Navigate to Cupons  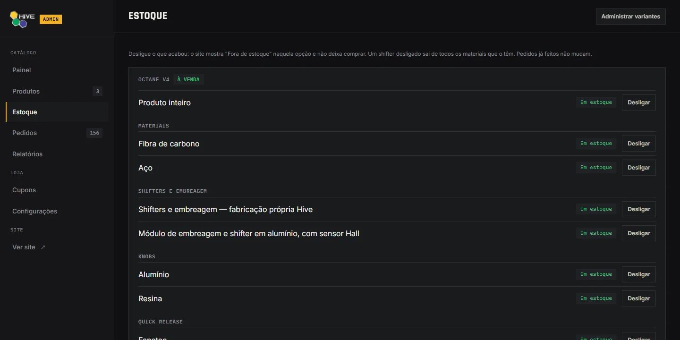(x=57, y=190)
